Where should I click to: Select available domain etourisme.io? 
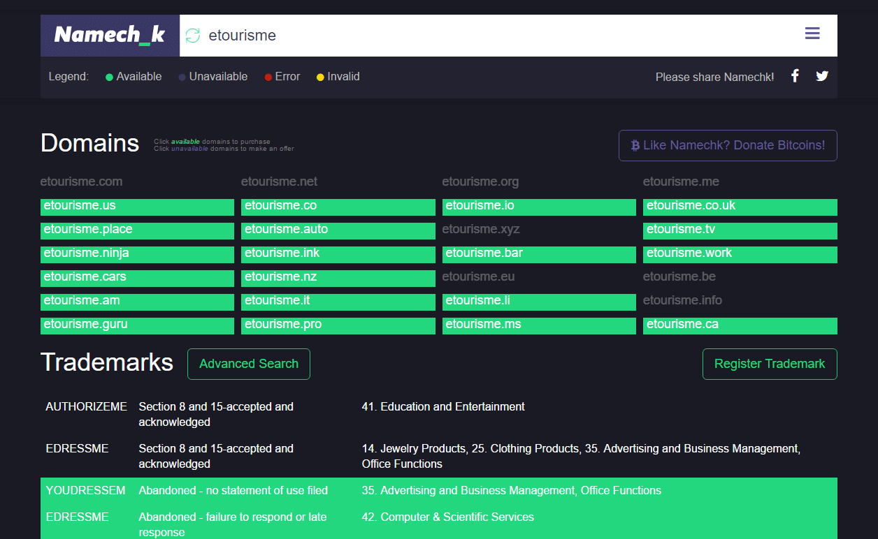tap(538, 207)
